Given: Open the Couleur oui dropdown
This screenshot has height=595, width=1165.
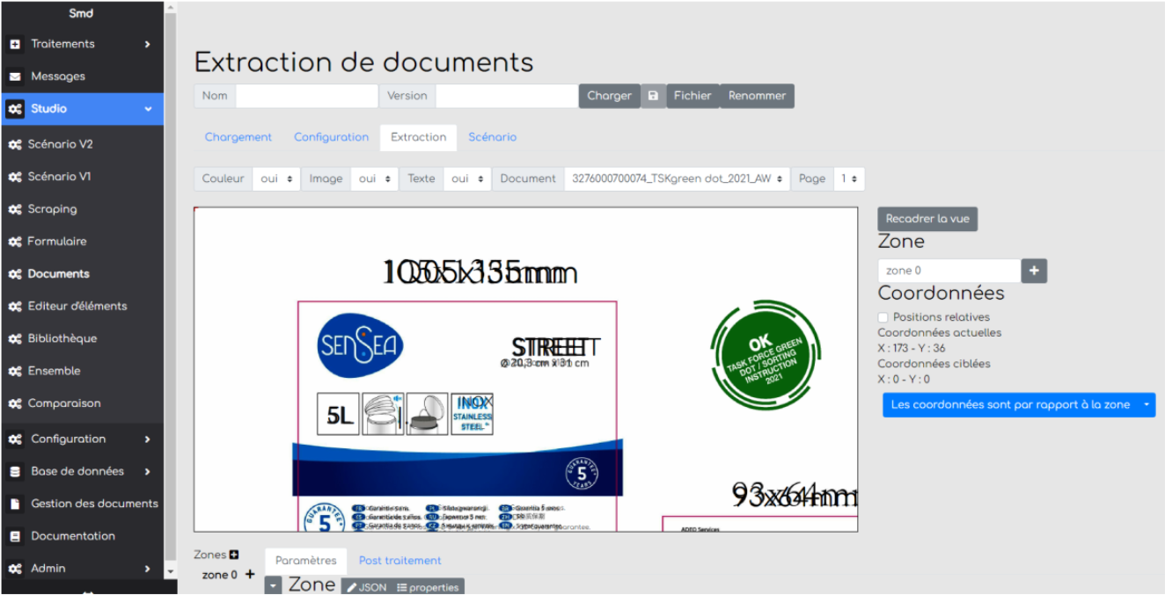Looking at the screenshot, I should click(276, 178).
